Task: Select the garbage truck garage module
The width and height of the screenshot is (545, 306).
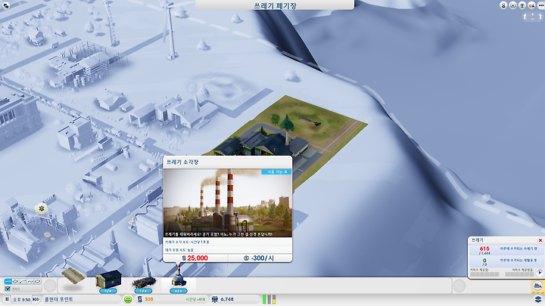Action: [x=108, y=280]
